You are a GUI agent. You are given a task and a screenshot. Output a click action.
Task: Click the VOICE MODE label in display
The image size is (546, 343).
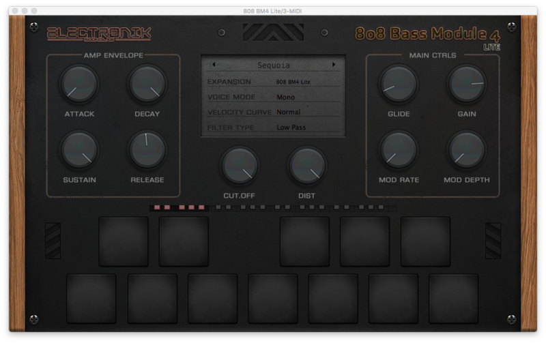tap(231, 97)
